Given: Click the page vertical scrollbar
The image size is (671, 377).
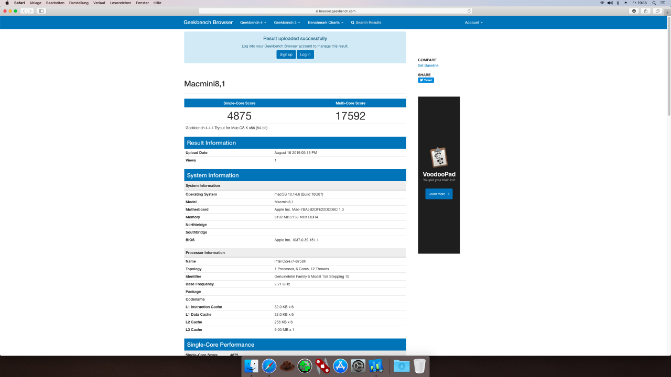Looking at the screenshot, I should 668,65.
